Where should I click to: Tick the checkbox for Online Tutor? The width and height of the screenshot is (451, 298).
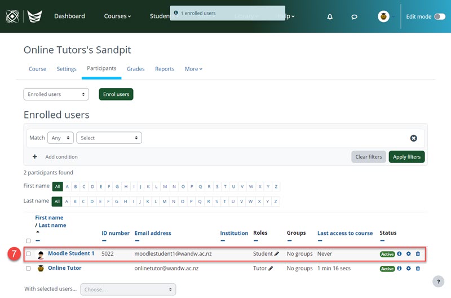tap(28, 268)
